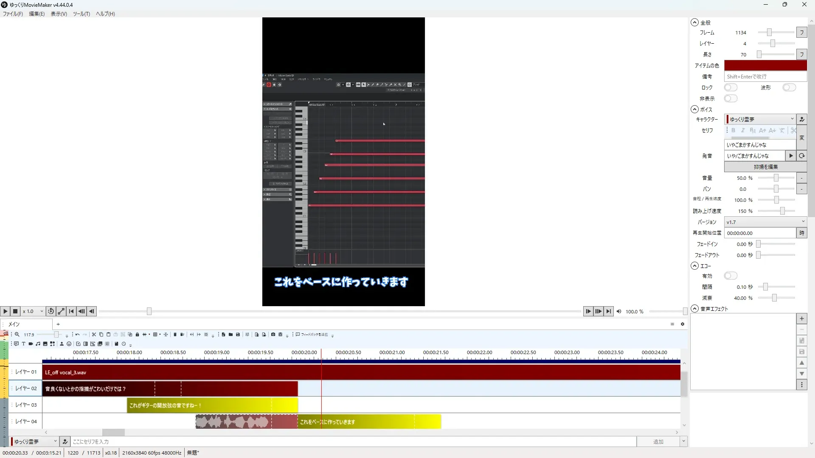Click the scissors cut icon in timeline toolbar

[94, 335]
